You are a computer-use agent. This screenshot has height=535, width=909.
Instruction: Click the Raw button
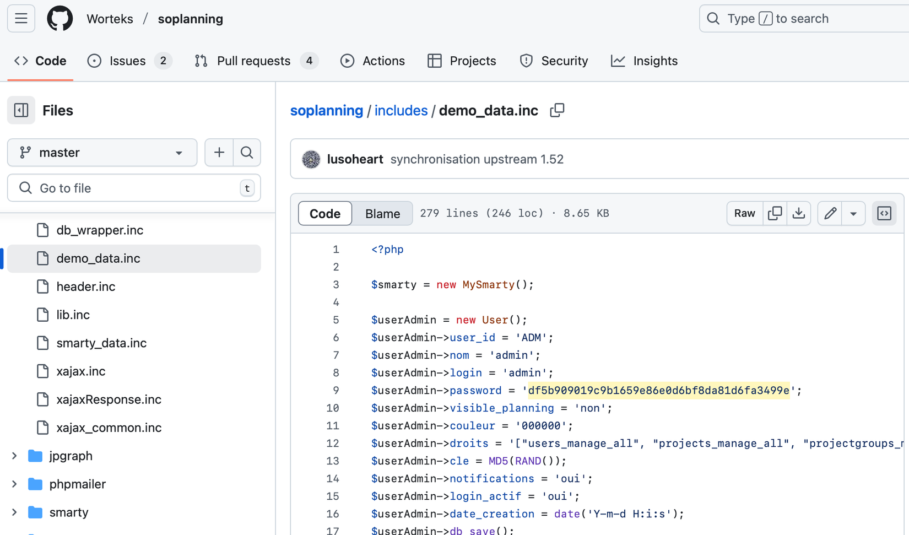(744, 213)
